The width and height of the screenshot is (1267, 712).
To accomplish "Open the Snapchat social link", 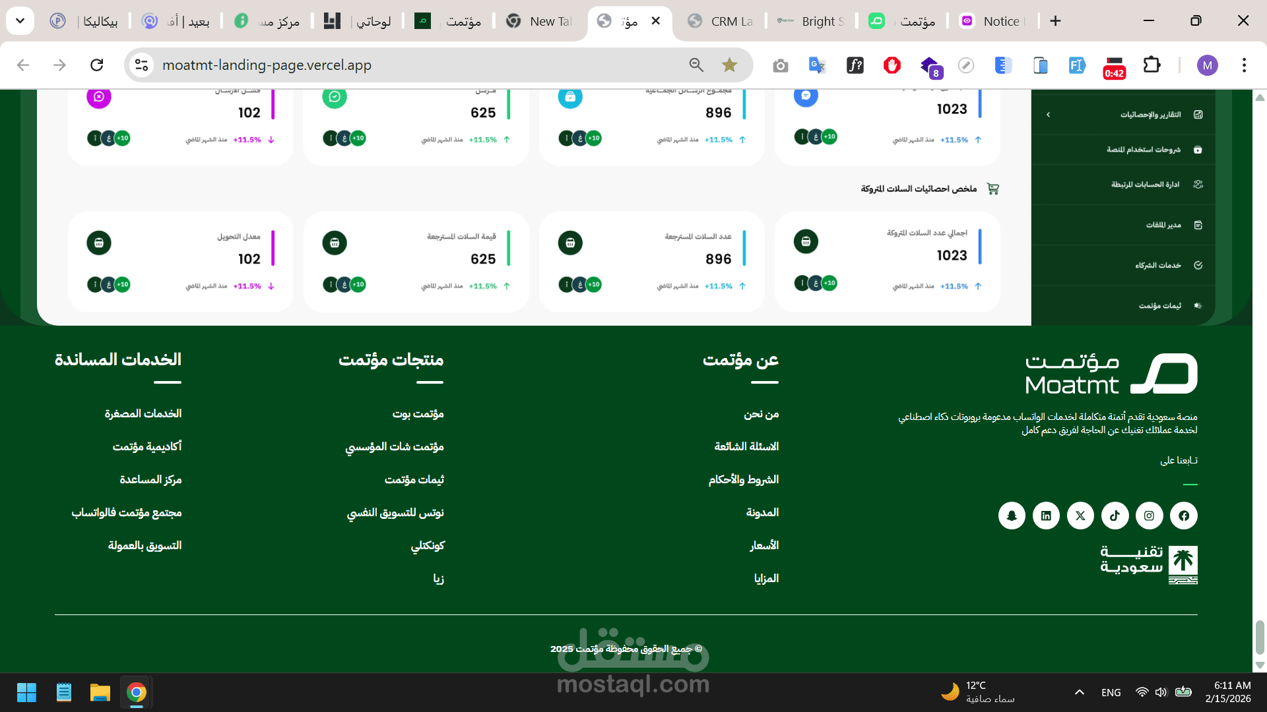I will click(1012, 516).
